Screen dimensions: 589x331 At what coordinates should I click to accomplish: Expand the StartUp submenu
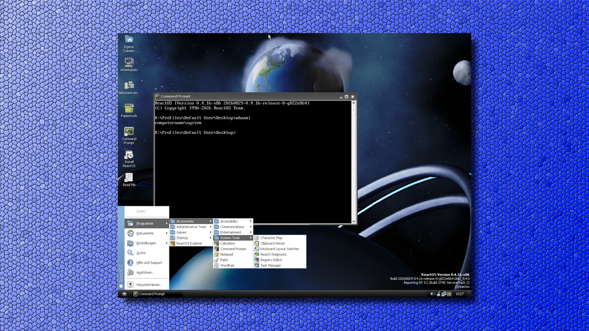191,238
